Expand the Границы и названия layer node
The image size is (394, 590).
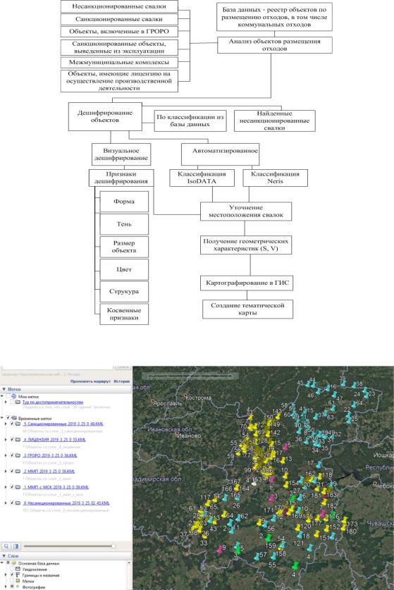(6, 575)
